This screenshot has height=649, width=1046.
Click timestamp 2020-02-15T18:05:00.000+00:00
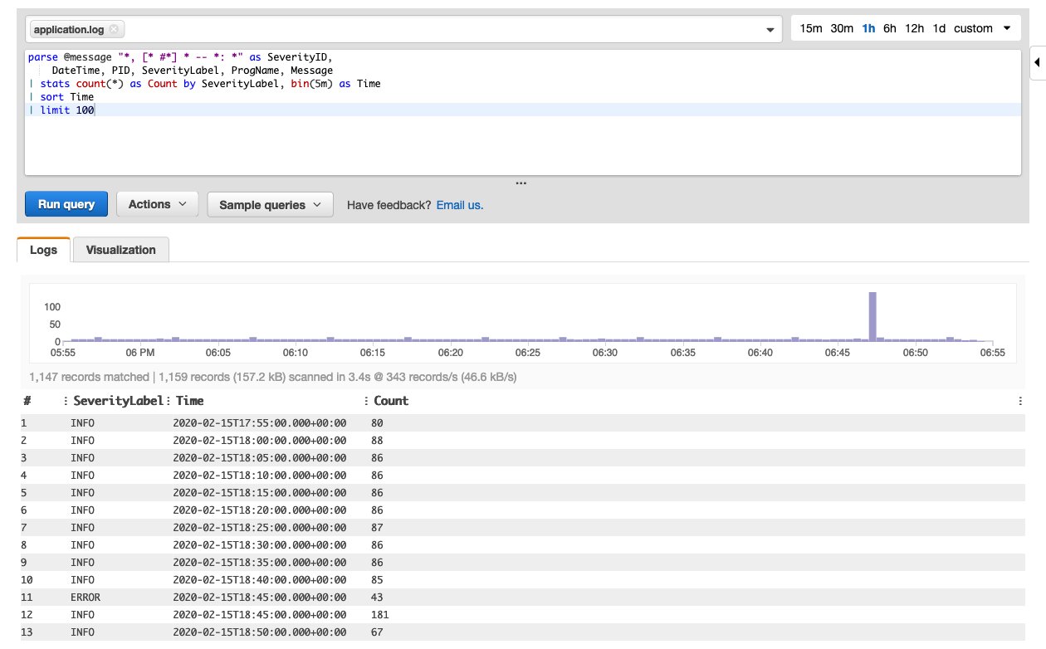(x=259, y=458)
